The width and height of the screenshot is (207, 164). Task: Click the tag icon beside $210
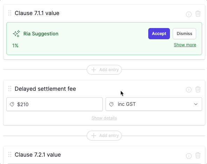pos(12,104)
